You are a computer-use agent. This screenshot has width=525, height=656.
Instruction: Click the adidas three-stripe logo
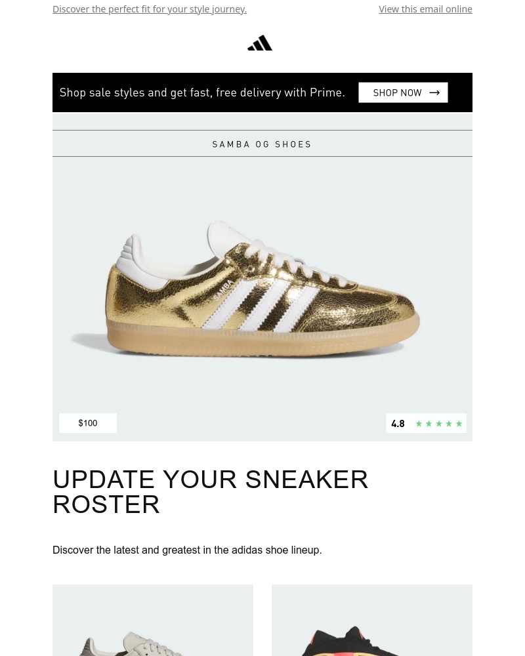(260, 43)
